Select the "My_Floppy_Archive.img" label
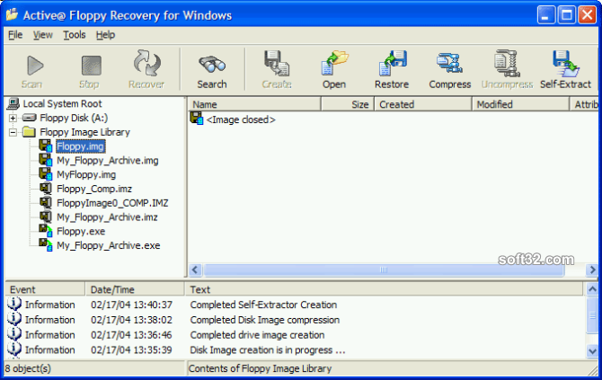 click(x=108, y=161)
